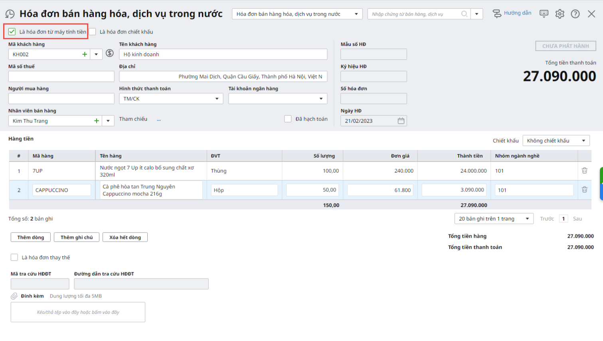Click the Thêm dòng button
The width and height of the screenshot is (603, 341).
pos(31,237)
